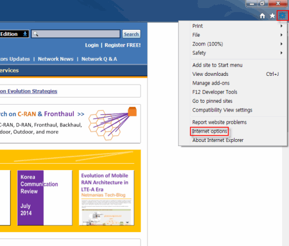Click the Edition download arrow icon
Screen dimensions: 289x246
[x=25, y=34]
